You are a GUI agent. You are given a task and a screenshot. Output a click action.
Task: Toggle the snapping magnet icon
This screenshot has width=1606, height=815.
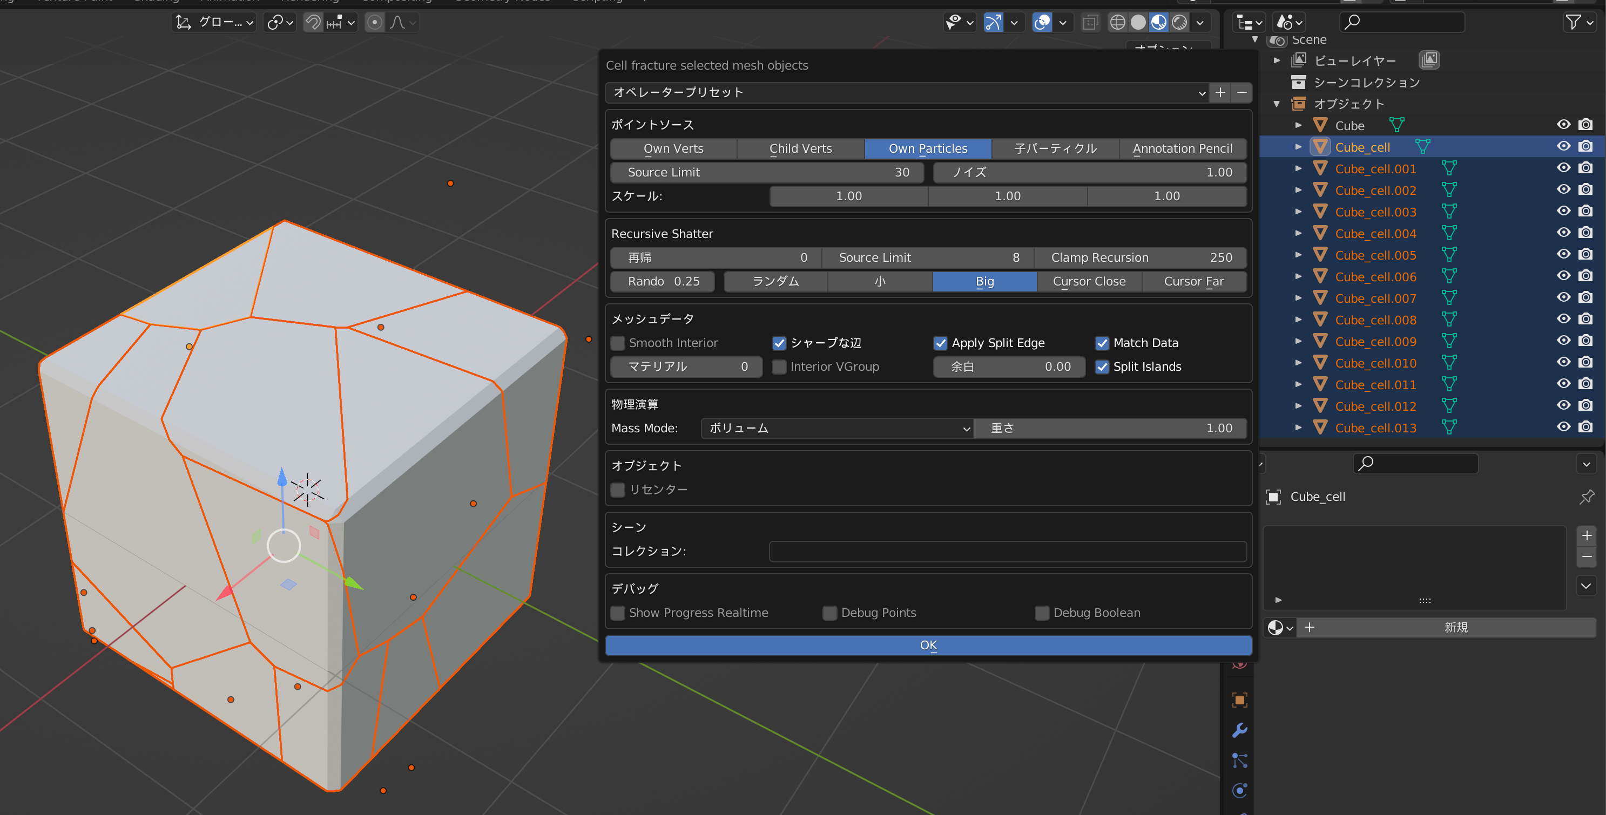(313, 23)
